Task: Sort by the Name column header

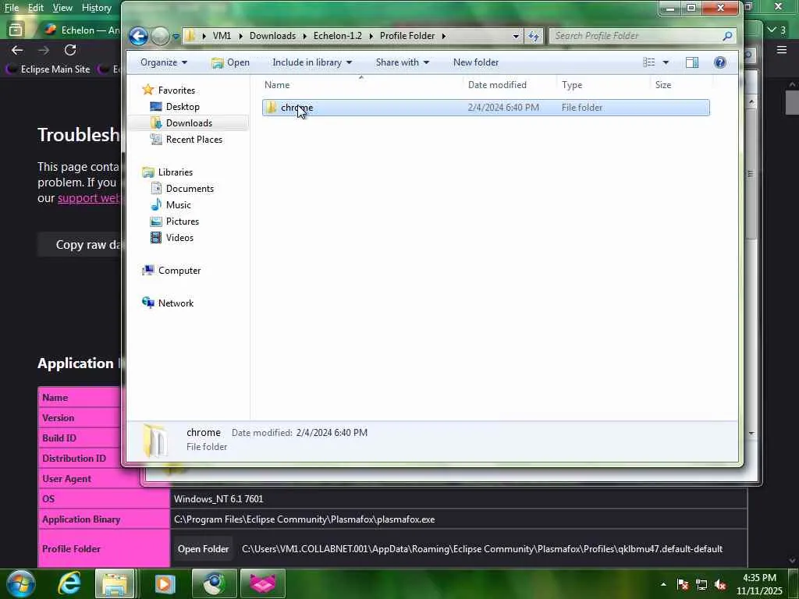Action: pyautogui.click(x=362, y=84)
